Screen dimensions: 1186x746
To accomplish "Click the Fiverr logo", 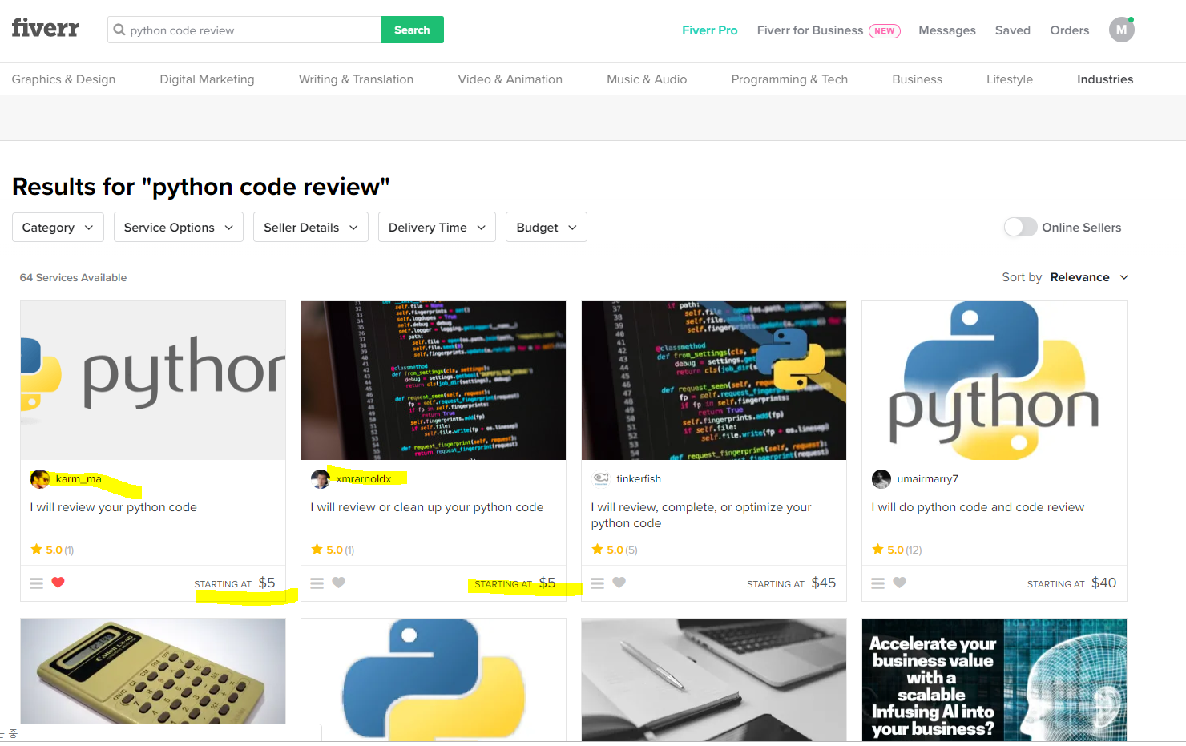I will [46, 29].
